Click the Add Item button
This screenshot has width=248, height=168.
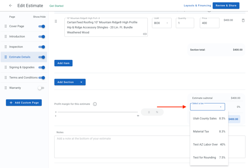pyautogui.click(x=63, y=63)
